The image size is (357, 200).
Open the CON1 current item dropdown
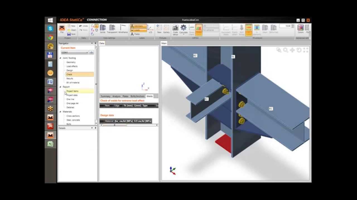74,52
